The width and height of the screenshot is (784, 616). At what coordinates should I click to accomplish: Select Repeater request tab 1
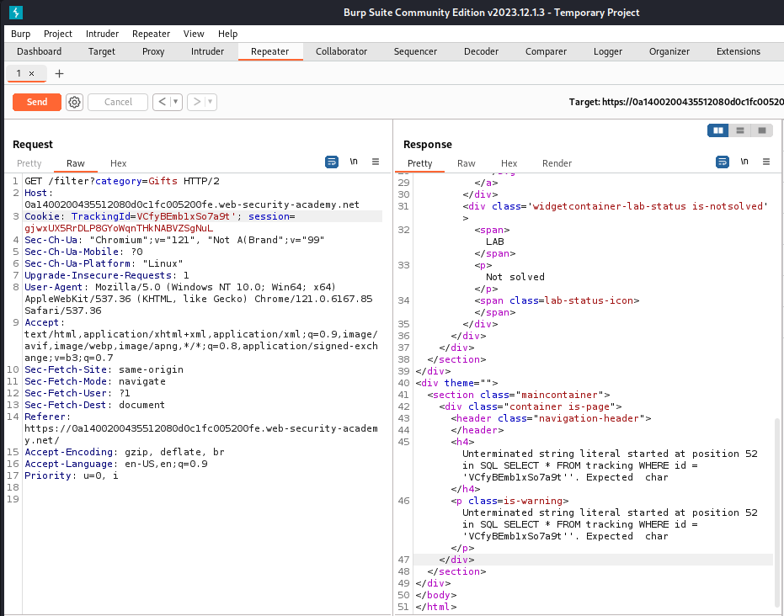tap(19, 73)
